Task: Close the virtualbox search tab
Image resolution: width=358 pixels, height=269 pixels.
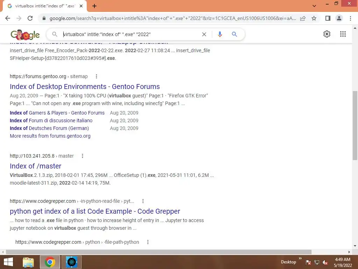Action: [x=81, y=6]
